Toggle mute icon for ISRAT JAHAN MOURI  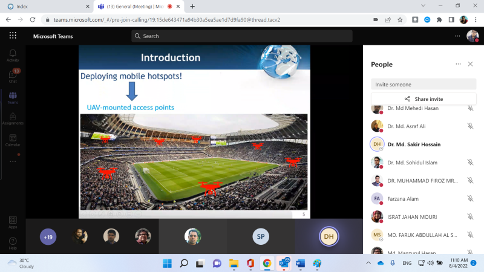470,217
